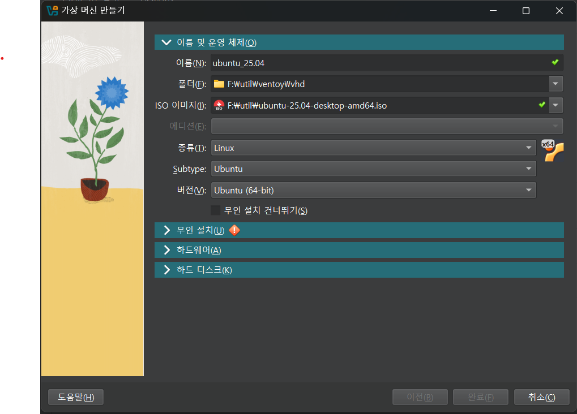Click the 도움말 help button
Screen dimensions: 577x414
[x=76, y=397]
